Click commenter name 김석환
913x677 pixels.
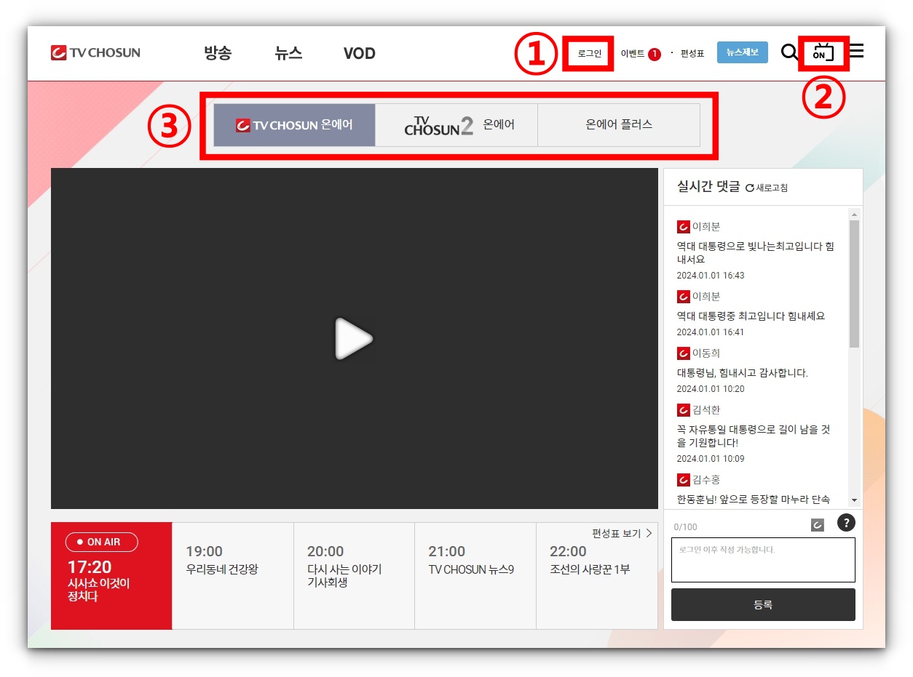tap(706, 410)
